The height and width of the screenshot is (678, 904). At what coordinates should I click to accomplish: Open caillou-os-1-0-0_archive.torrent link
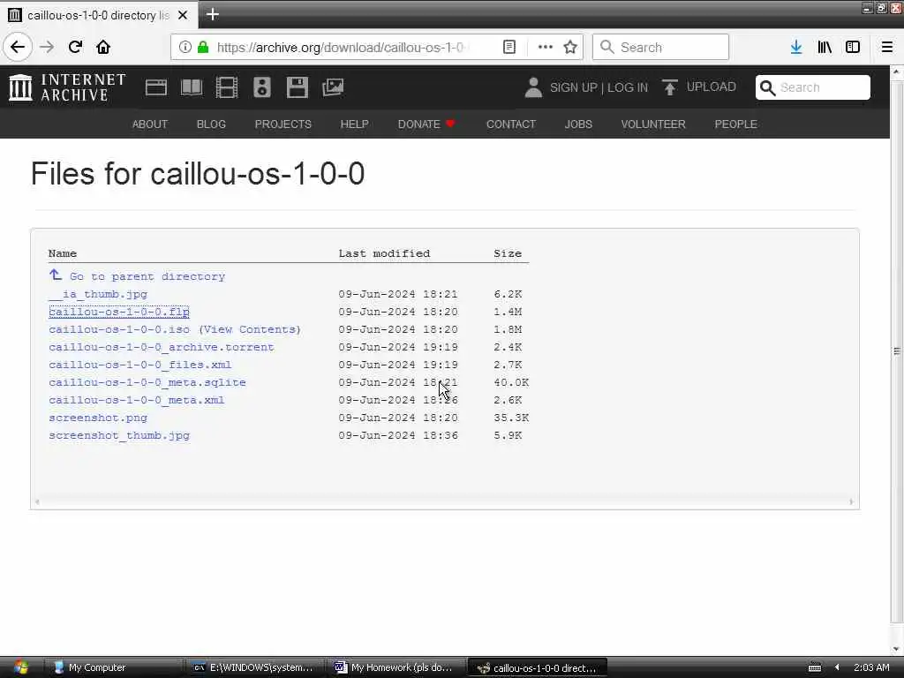coord(162,347)
